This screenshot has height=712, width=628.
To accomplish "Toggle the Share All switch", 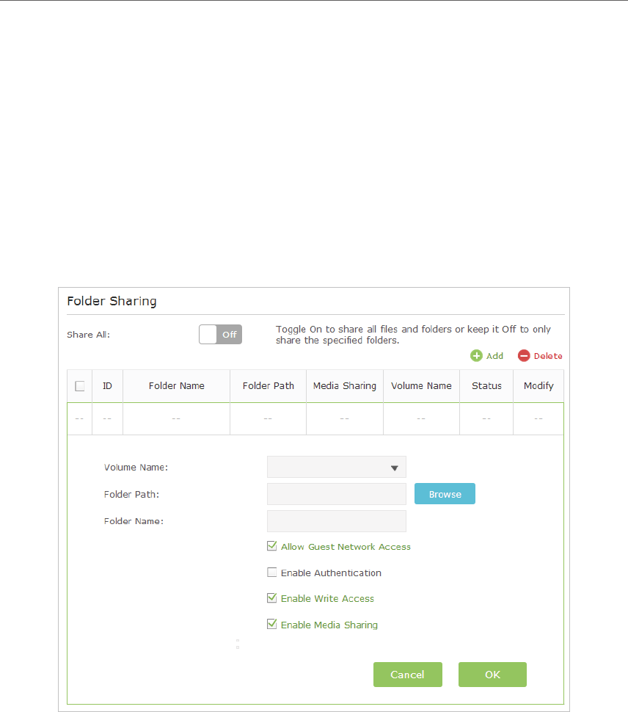I will click(220, 334).
